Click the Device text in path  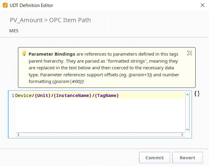tap(23, 95)
